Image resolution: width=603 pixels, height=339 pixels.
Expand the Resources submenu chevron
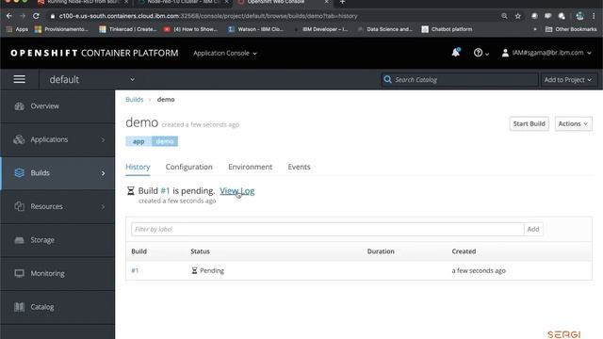103,207
